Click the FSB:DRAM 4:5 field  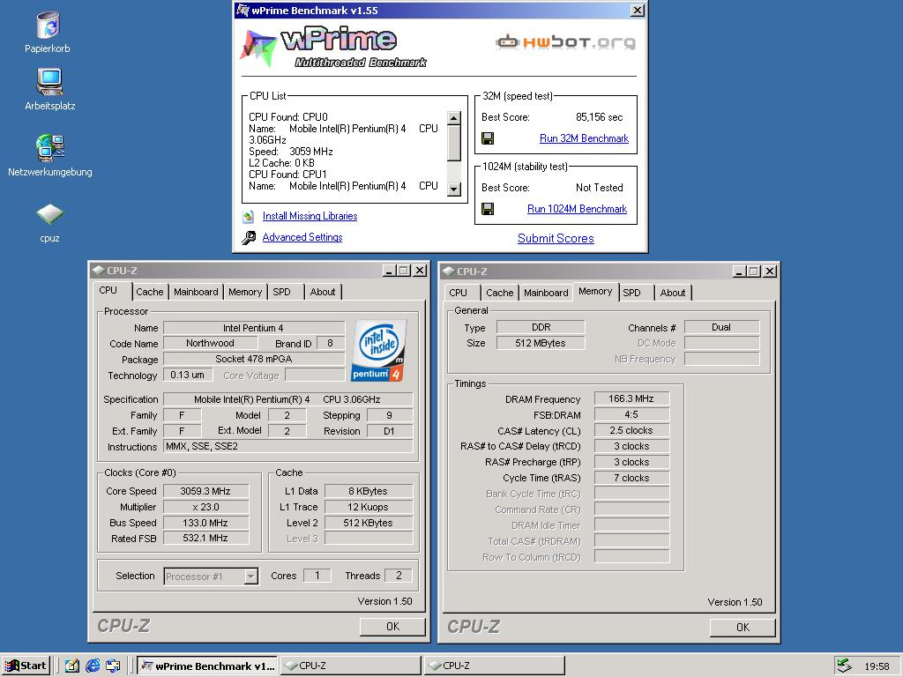pos(631,414)
